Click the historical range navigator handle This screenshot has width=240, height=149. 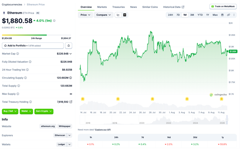pos(227,120)
